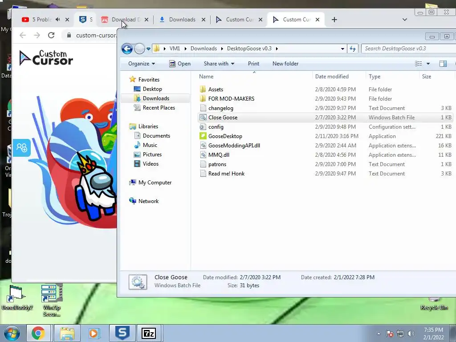Select the FOR MOD-MAKERS folder icon
456x342 pixels.
click(x=203, y=98)
